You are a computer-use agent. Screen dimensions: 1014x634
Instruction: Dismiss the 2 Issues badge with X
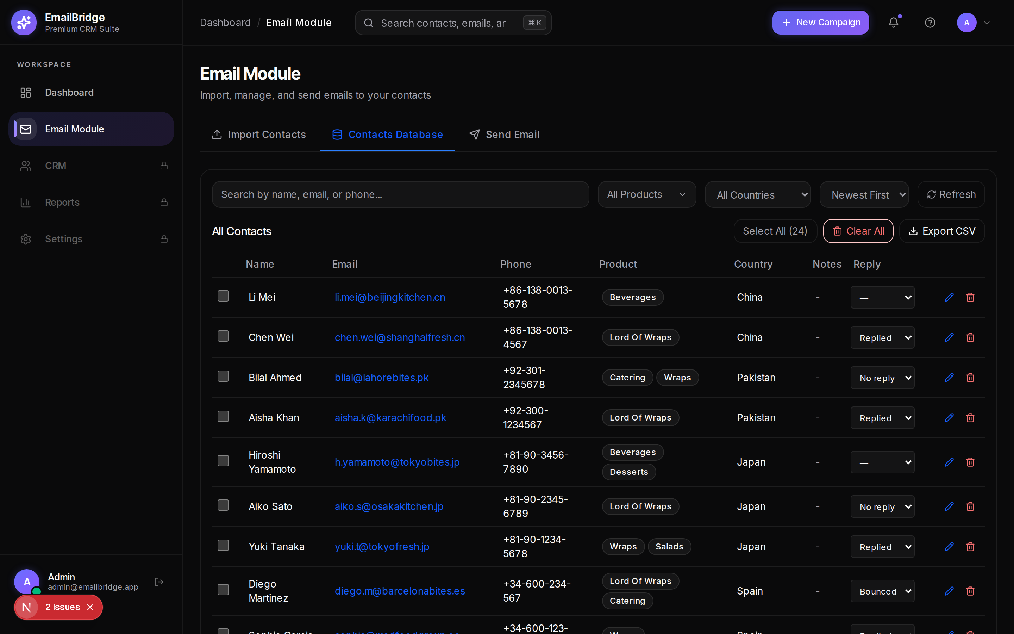coord(90,607)
